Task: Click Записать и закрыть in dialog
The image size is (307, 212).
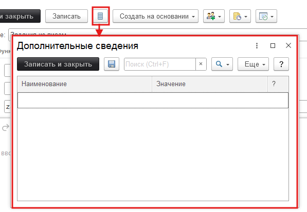Action: 58,64
